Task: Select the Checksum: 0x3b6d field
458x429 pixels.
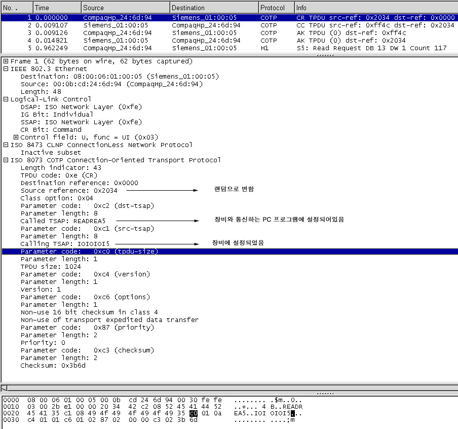Action: click(53, 366)
